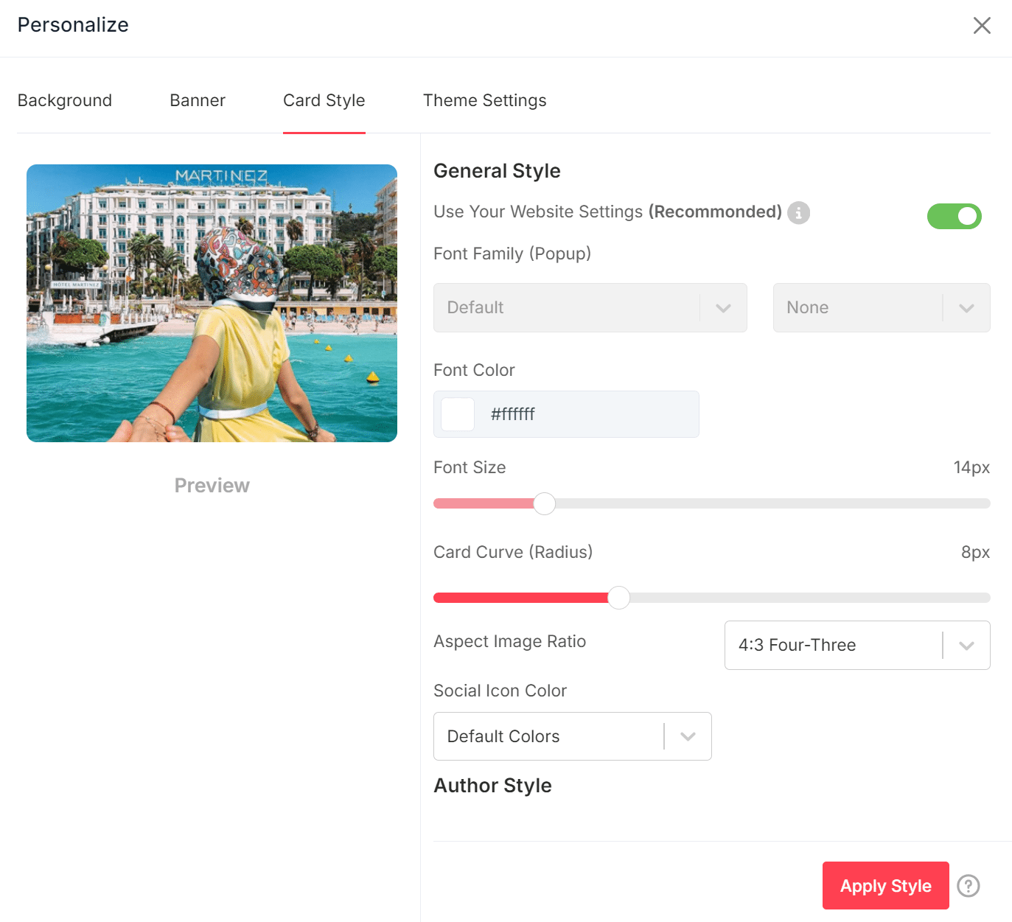
Task: Switch to the Background tab
Action: point(65,100)
